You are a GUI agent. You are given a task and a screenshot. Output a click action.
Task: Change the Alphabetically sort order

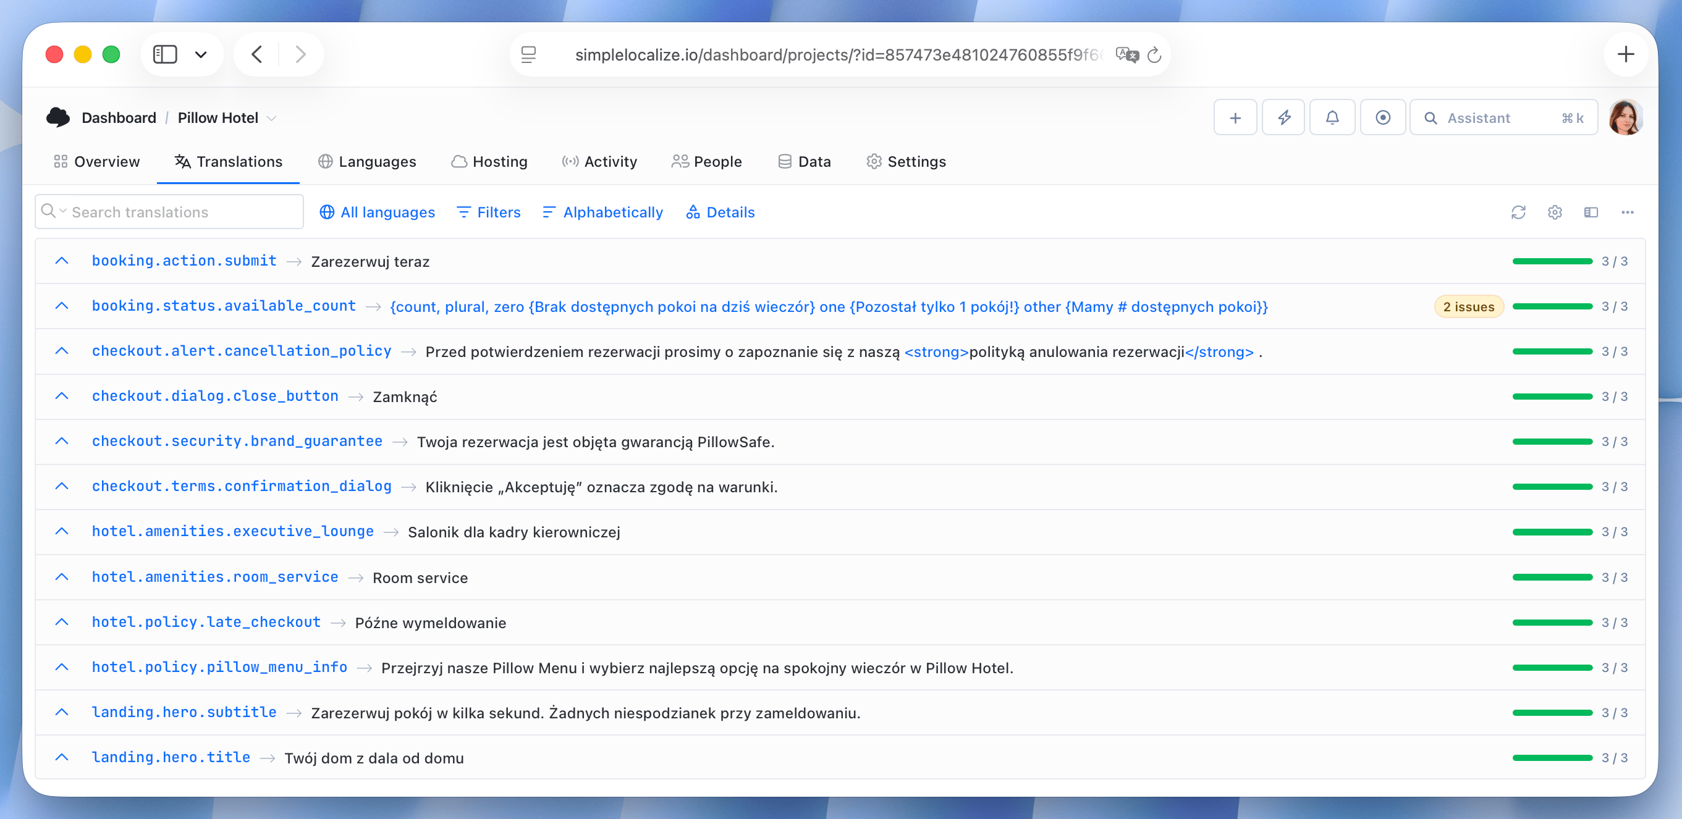point(602,212)
